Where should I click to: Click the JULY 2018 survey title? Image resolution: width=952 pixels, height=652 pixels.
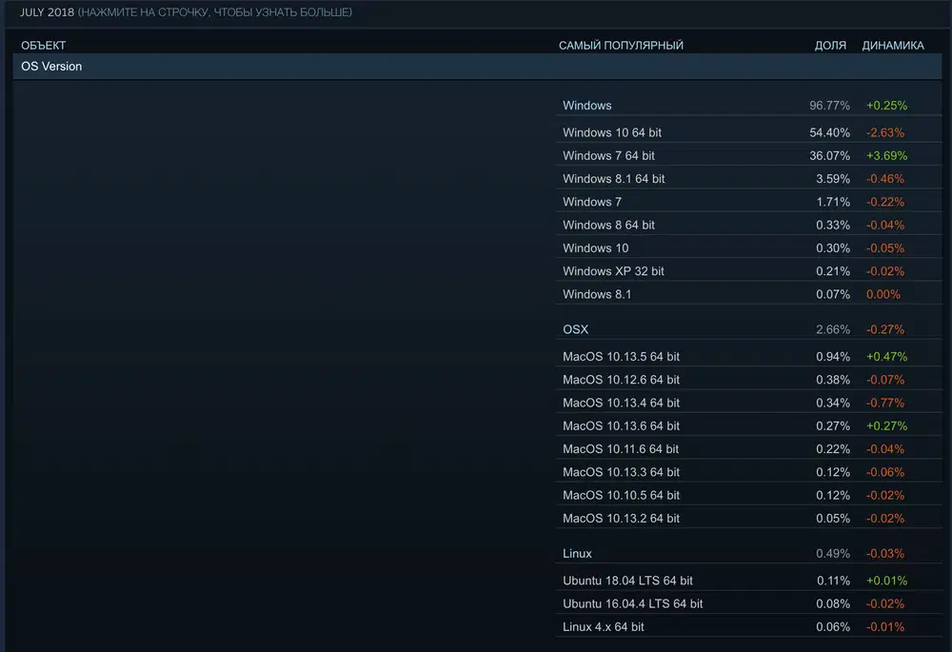click(46, 12)
